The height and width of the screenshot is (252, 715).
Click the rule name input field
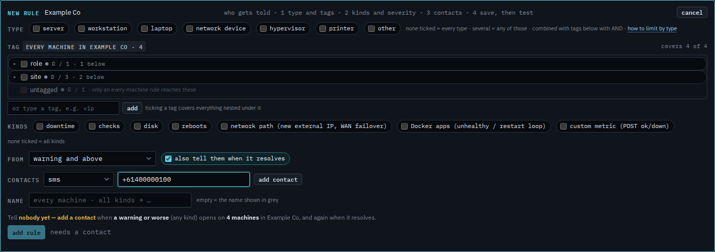(110, 200)
